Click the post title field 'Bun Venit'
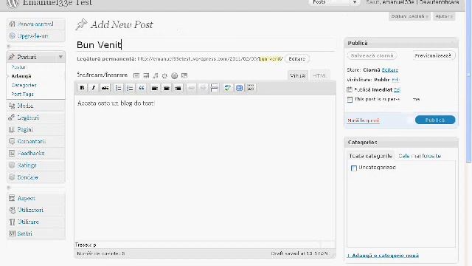Viewport: 472px width, 266px height. point(205,44)
